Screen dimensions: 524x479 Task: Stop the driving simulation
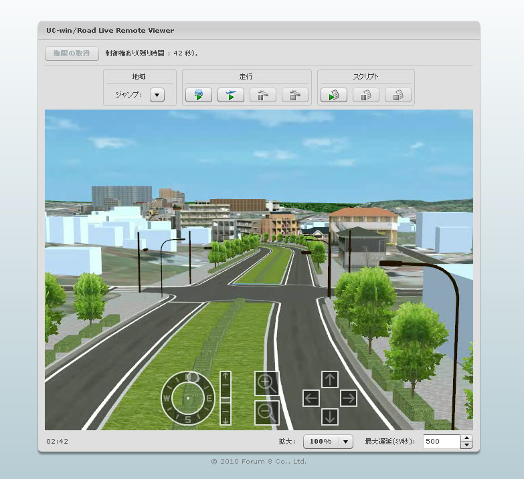(294, 95)
